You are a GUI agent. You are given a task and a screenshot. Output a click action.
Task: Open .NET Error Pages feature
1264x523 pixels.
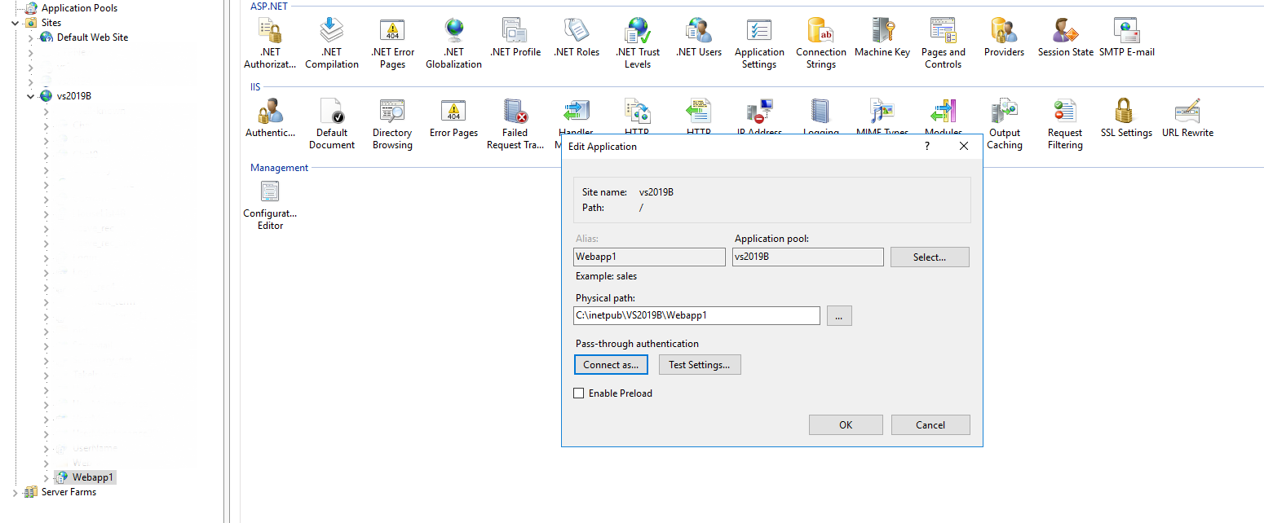pos(392,43)
